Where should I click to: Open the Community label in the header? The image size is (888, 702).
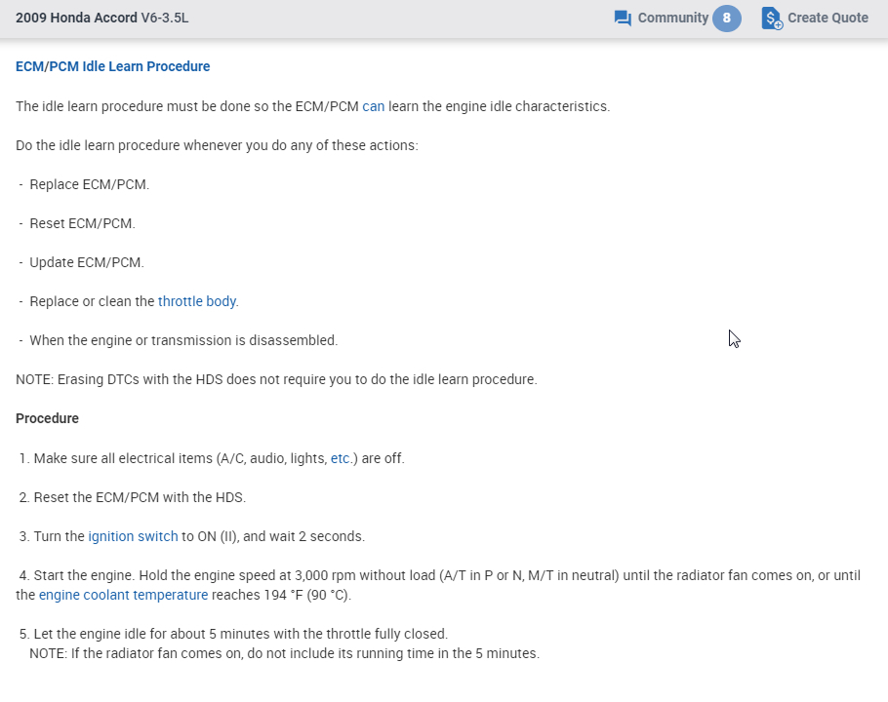tap(672, 19)
